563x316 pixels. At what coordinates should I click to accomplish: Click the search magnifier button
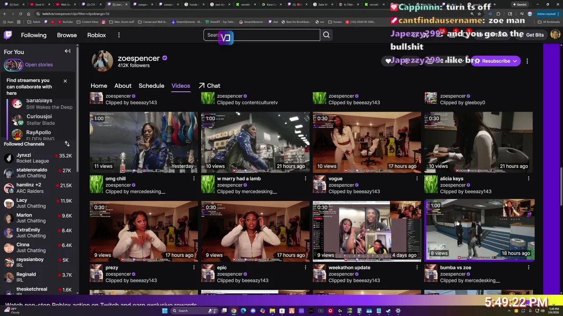pyautogui.click(x=326, y=35)
